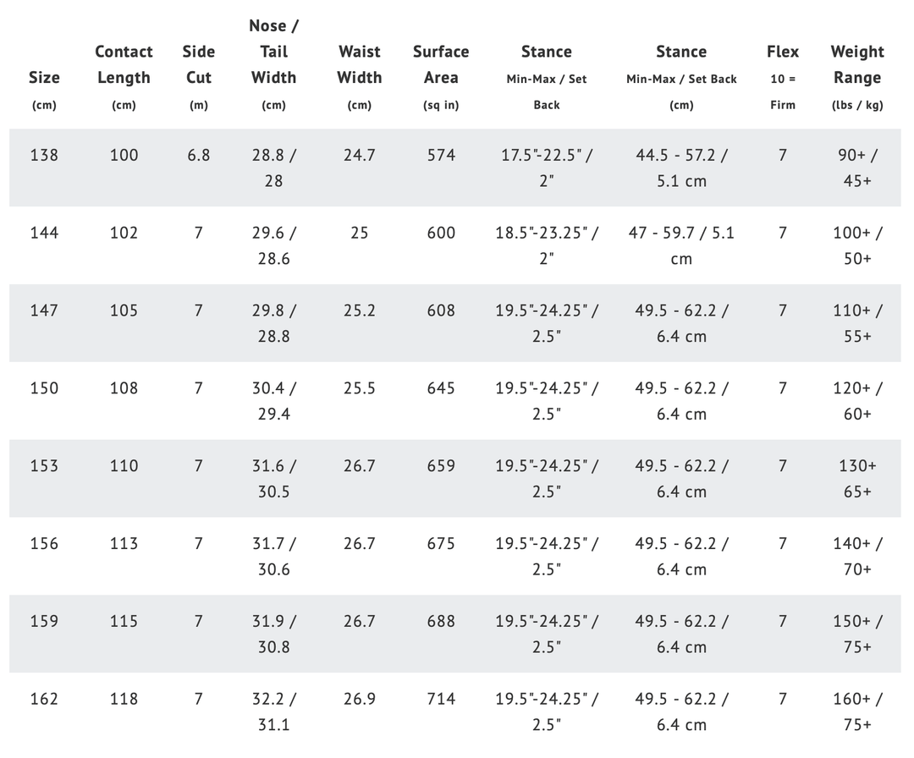
Task: Select the 138 size cell
Action: [44, 155]
